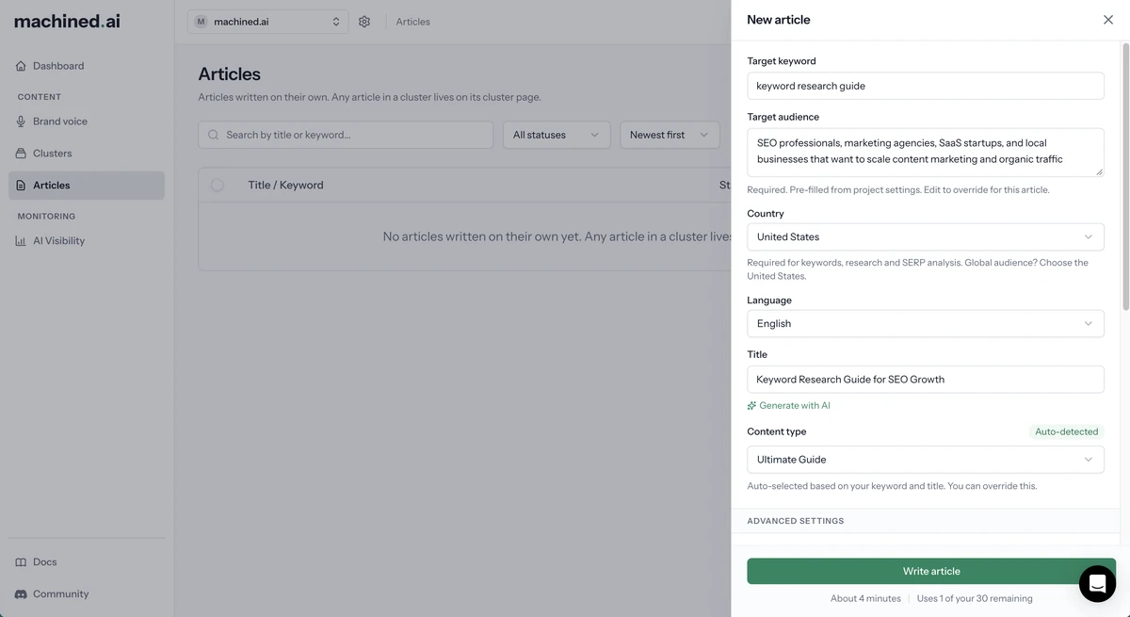Click the Write article button
The height and width of the screenshot is (617, 1130).
[931, 572]
